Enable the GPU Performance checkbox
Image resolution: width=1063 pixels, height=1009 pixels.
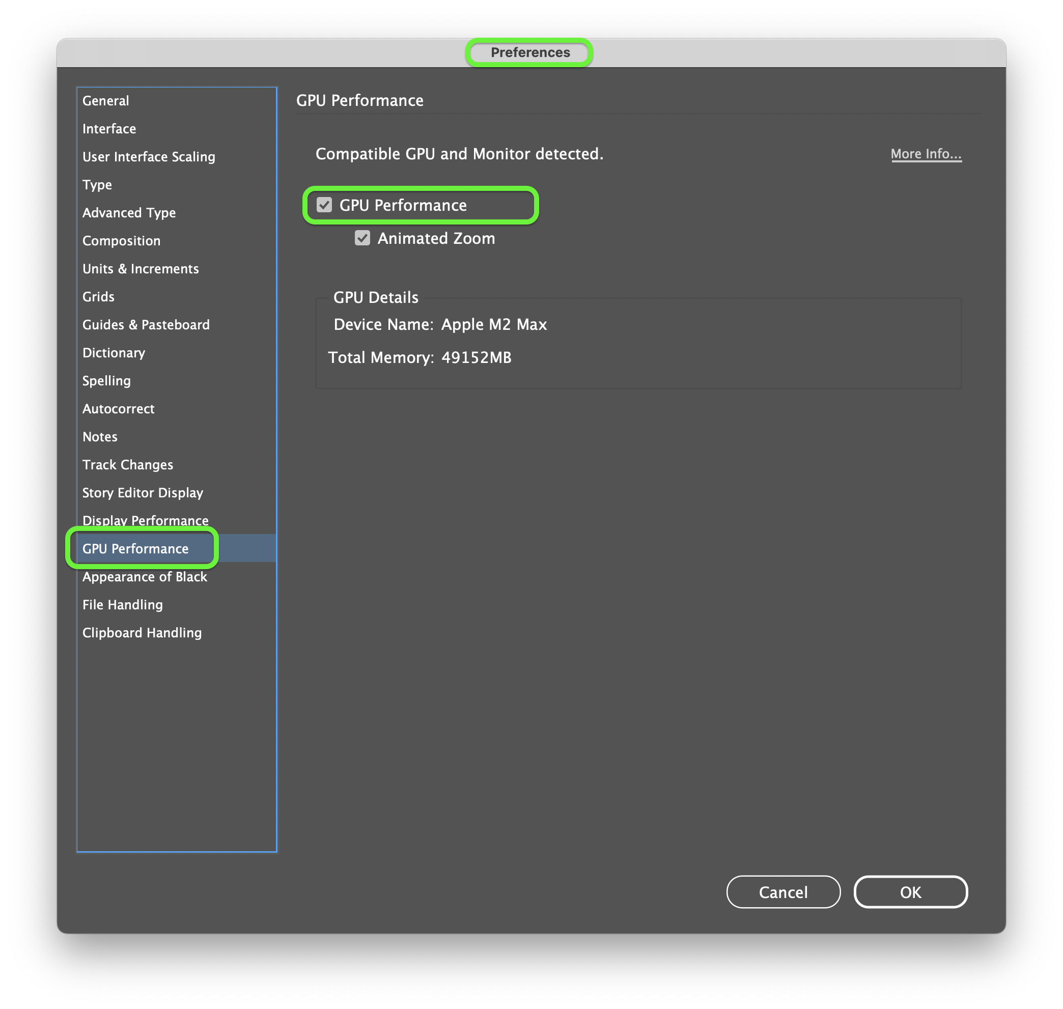323,205
